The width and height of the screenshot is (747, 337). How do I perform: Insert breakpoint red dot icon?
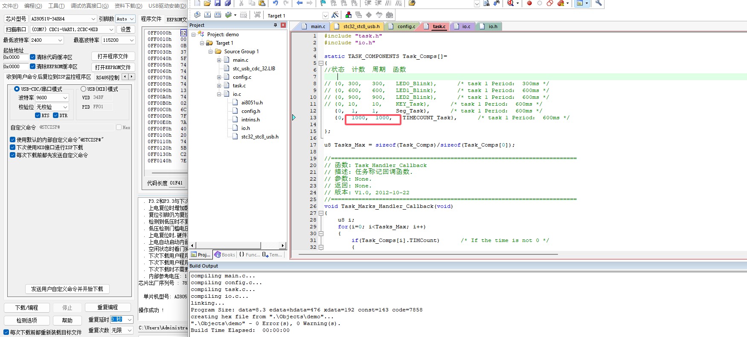tap(529, 3)
